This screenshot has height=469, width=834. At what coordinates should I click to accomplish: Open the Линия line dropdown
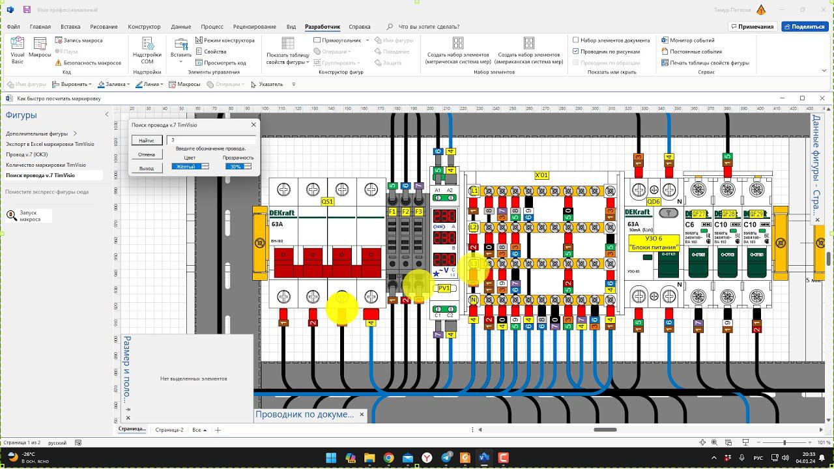pos(162,84)
